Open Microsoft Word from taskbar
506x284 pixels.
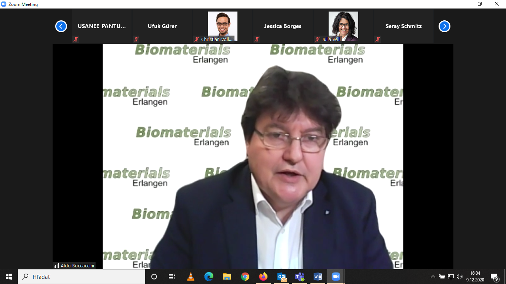click(318, 277)
